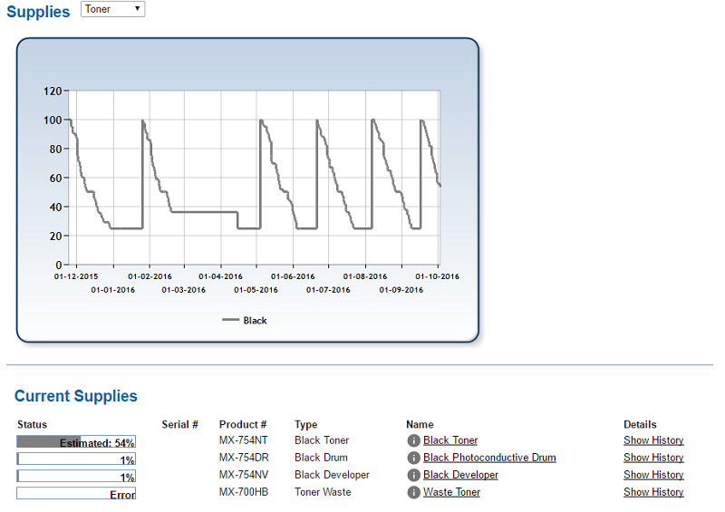Click chart date label 01-02-2016
The height and width of the screenshot is (512, 725).
click(150, 276)
